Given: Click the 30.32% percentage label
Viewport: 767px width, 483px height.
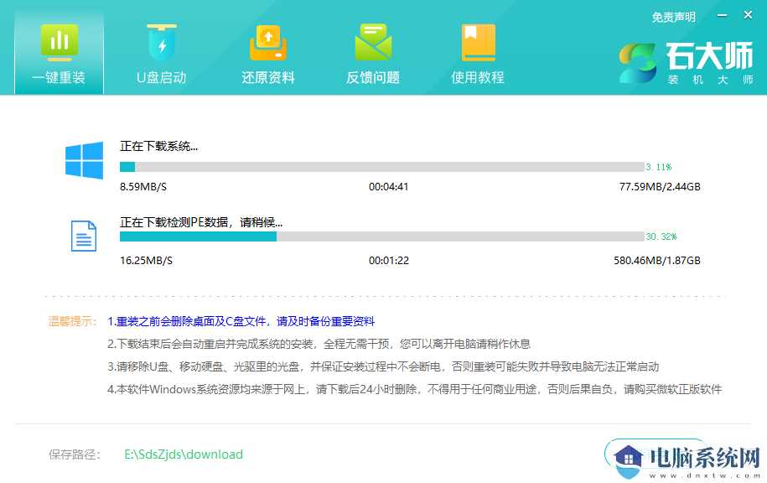Looking at the screenshot, I should [x=661, y=236].
